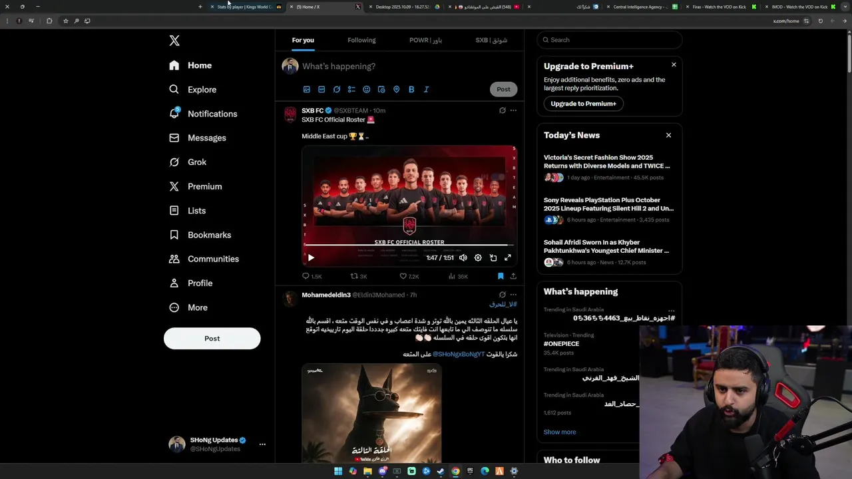
Task: Open video settings gear in player
Action: (x=478, y=258)
